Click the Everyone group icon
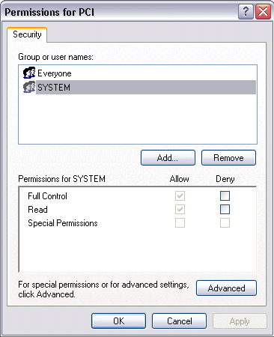This screenshot has height=337, width=274. pos(29,73)
